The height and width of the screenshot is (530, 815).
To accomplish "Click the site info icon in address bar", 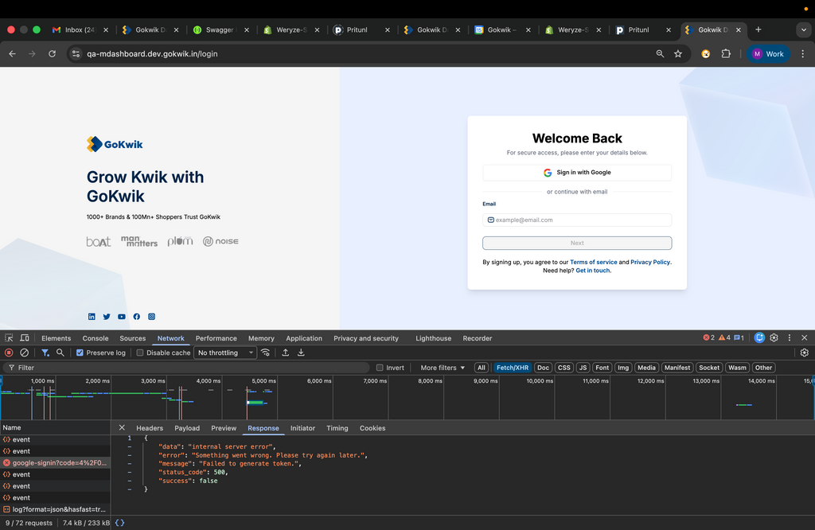I will 76,53.
